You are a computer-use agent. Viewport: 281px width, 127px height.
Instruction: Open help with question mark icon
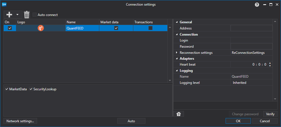click(257, 5)
